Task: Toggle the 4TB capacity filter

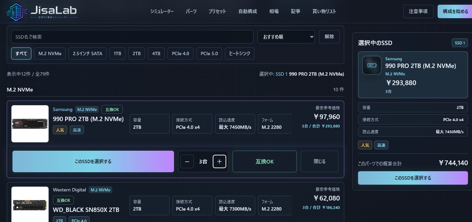Action: pos(156,53)
